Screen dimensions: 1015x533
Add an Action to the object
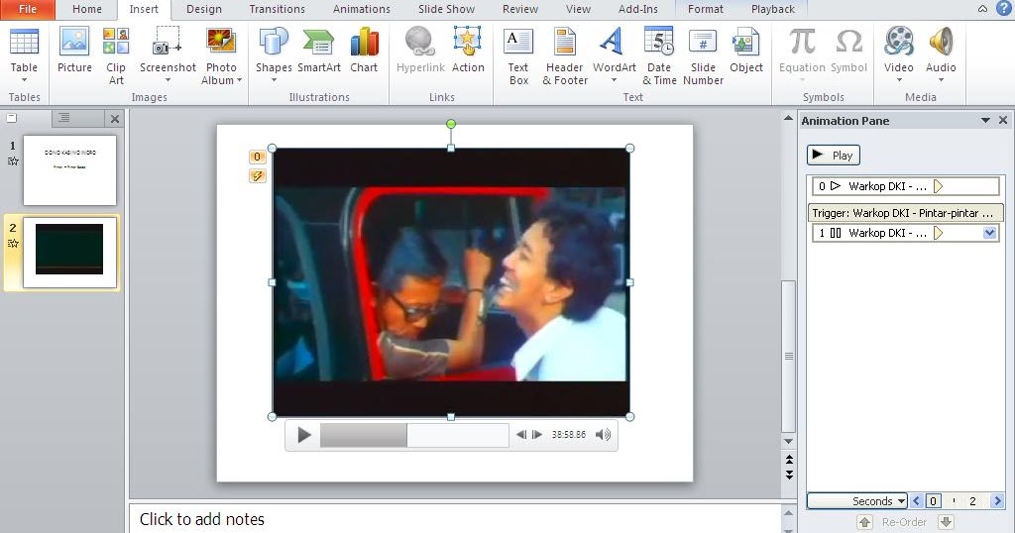(468, 51)
